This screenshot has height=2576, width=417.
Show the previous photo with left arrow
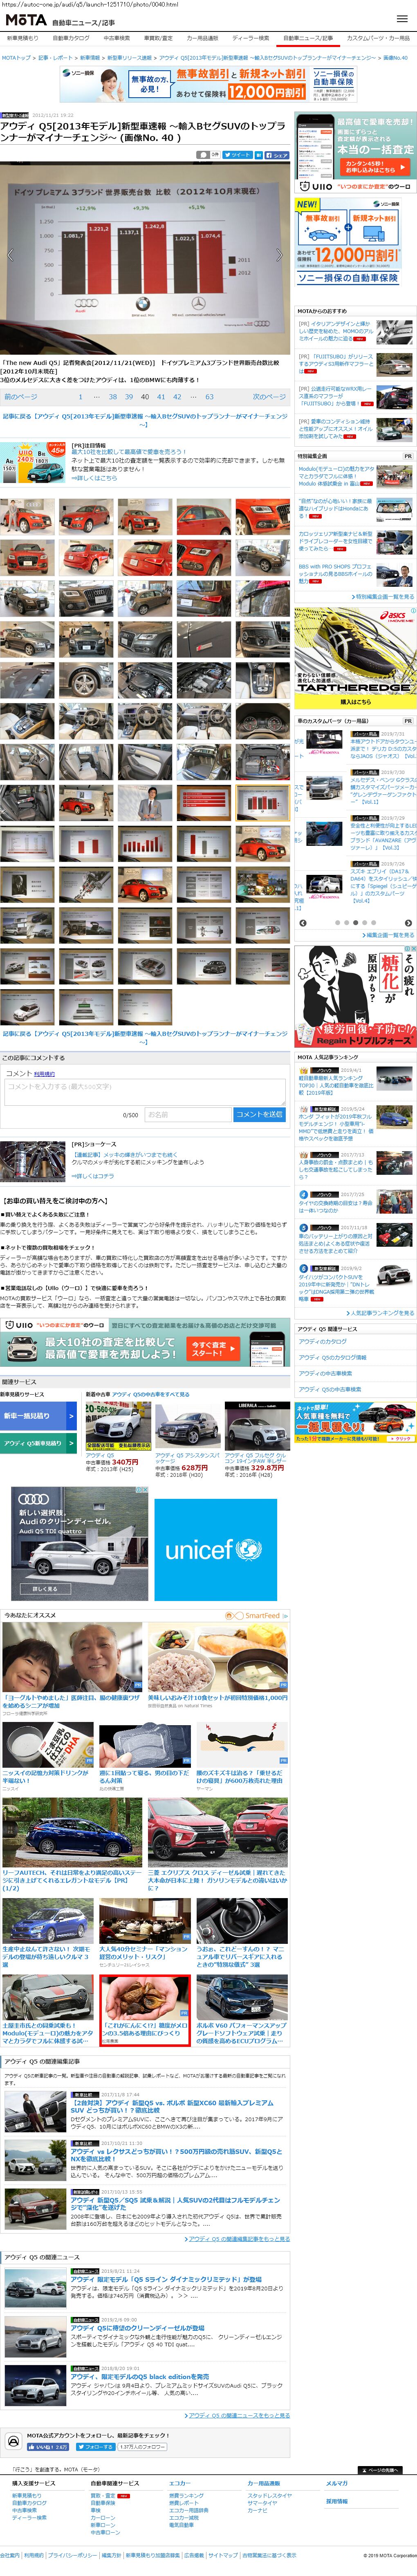tap(10, 255)
